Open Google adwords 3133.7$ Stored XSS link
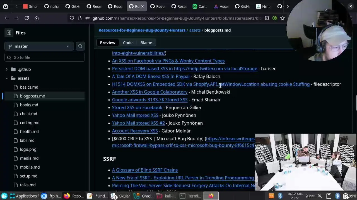 (x=150, y=100)
